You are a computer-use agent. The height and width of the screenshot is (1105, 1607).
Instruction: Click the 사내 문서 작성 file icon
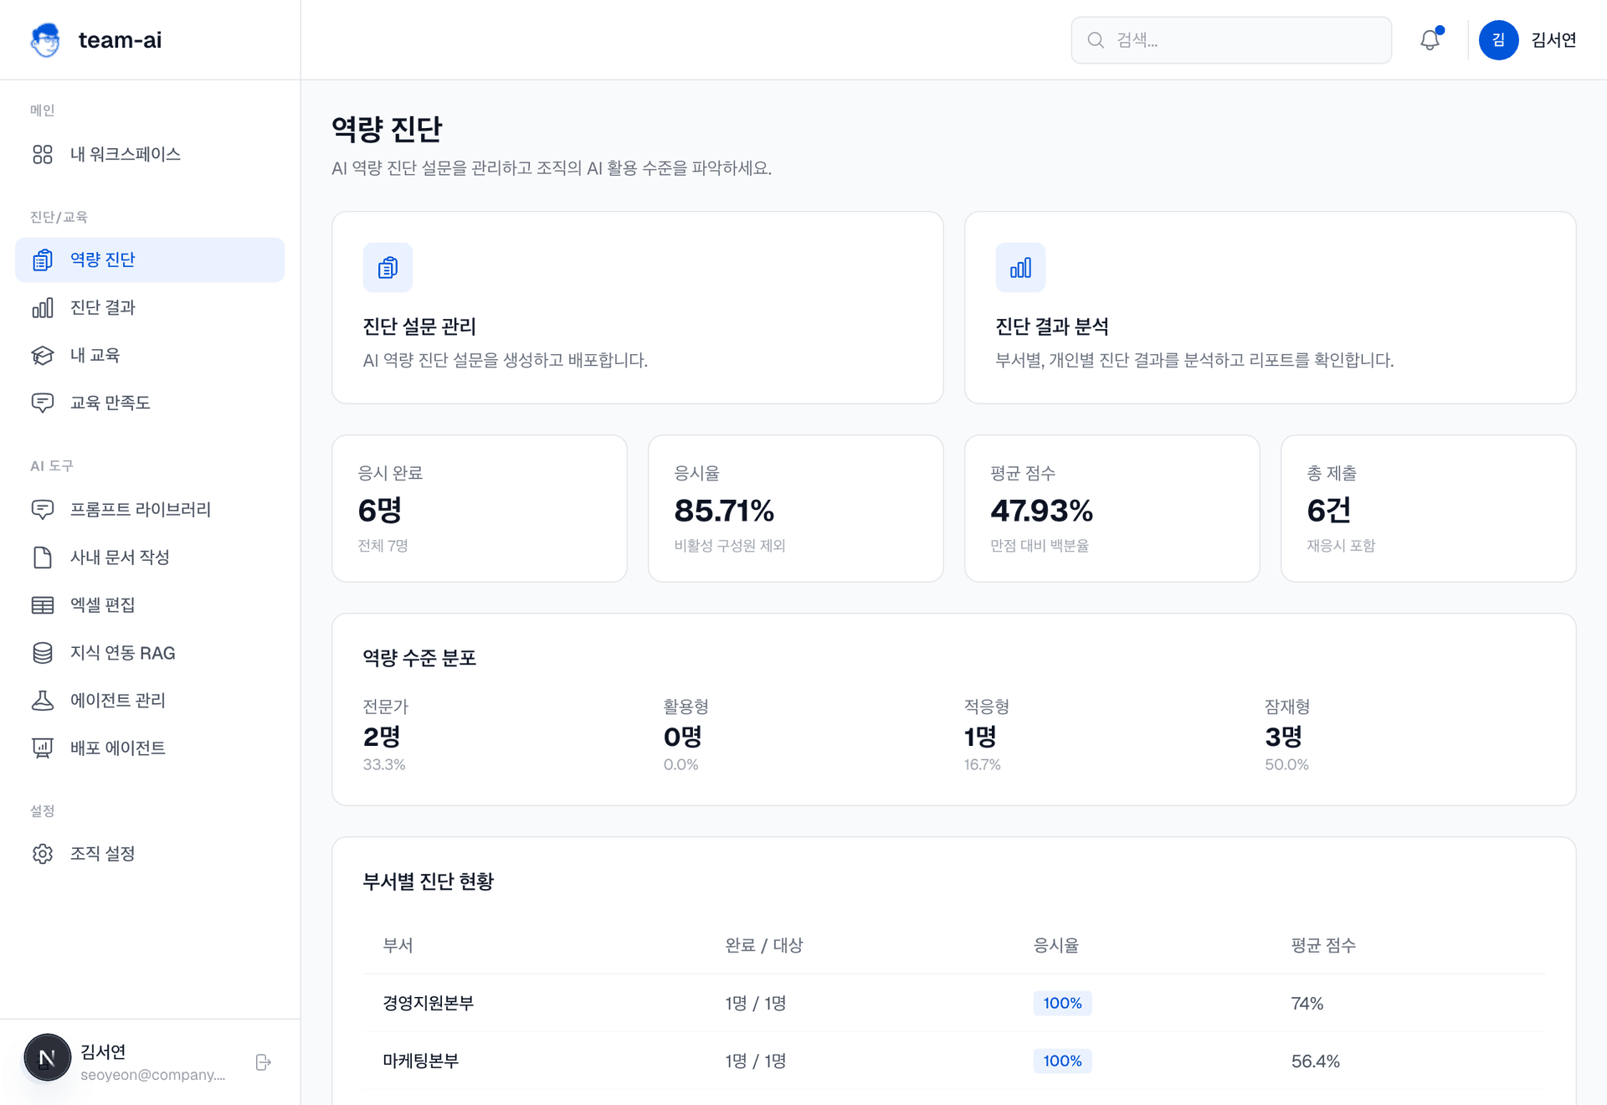(43, 557)
